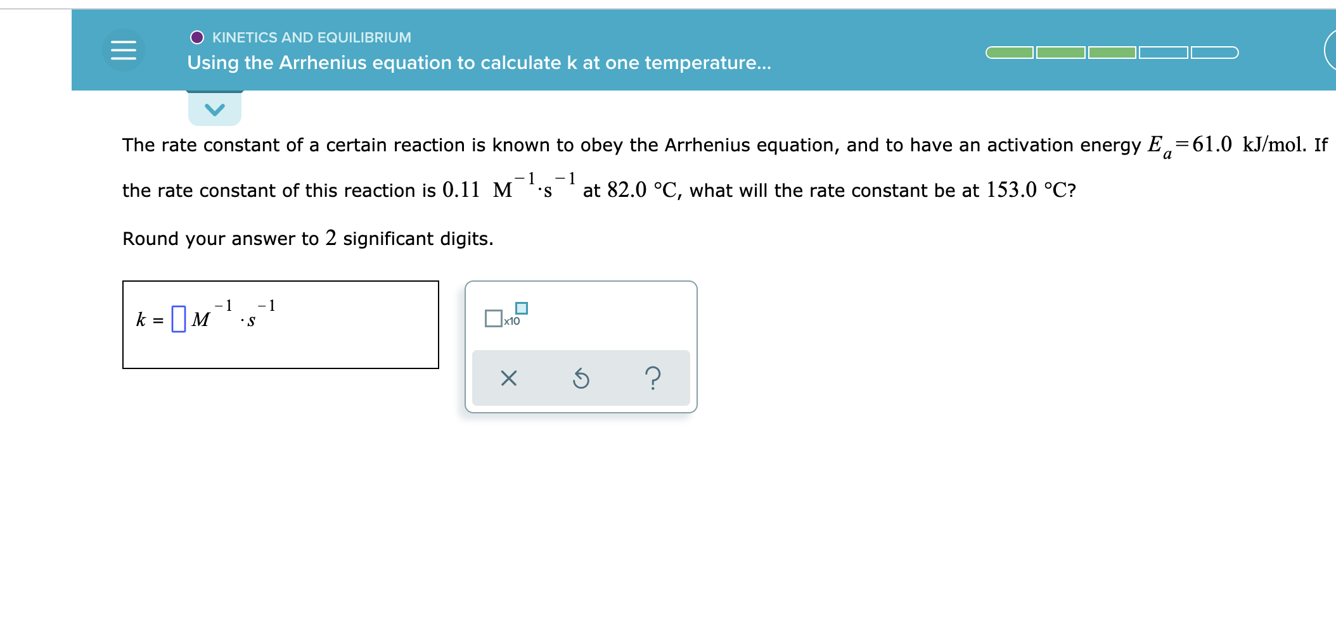Click the undo arrow icon
The image size is (1336, 640).
click(x=581, y=378)
